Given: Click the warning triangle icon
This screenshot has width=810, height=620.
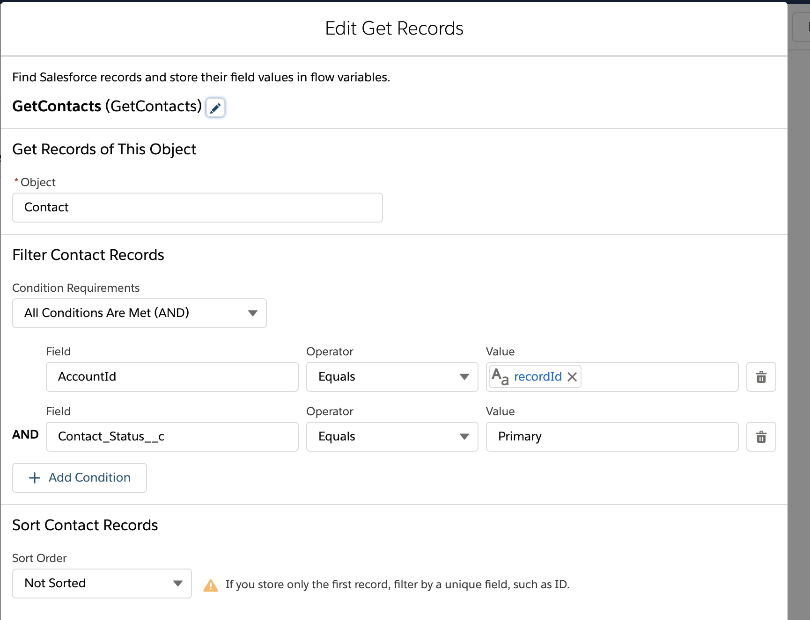Looking at the screenshot, I should [211, 585].
